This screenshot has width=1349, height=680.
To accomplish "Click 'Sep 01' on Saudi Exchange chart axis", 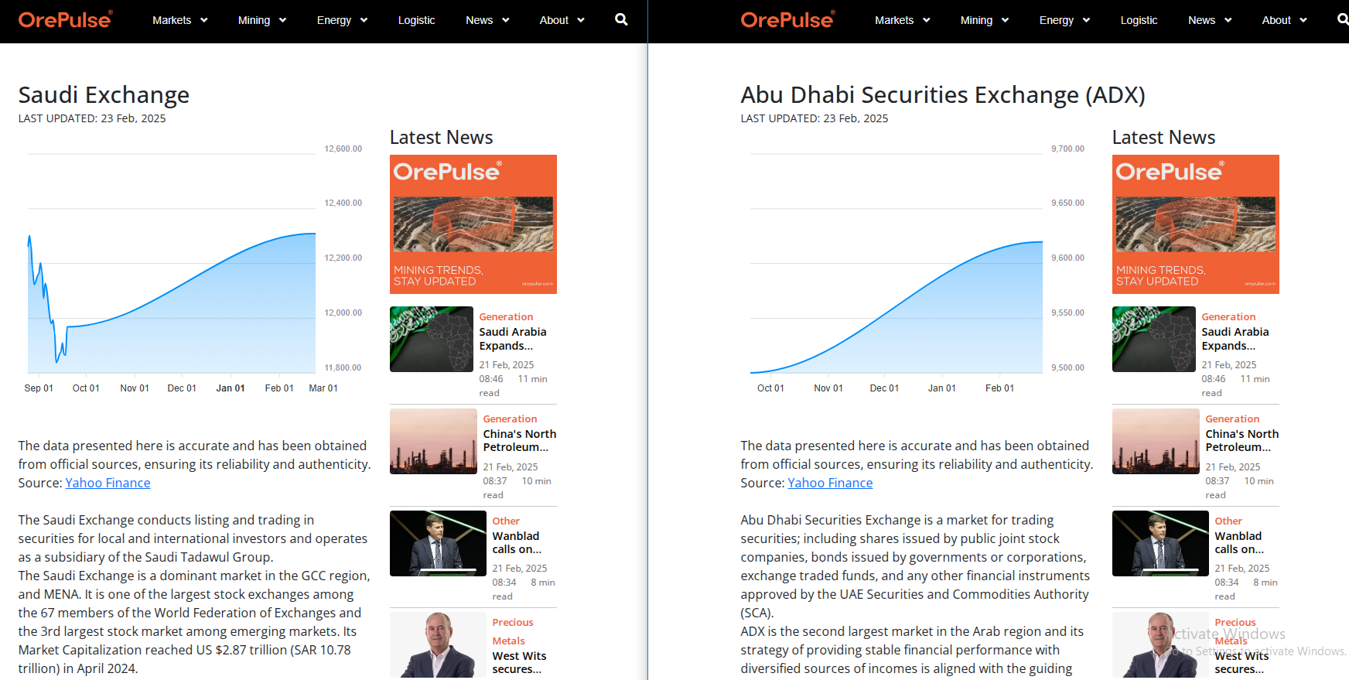I will 39,388.
